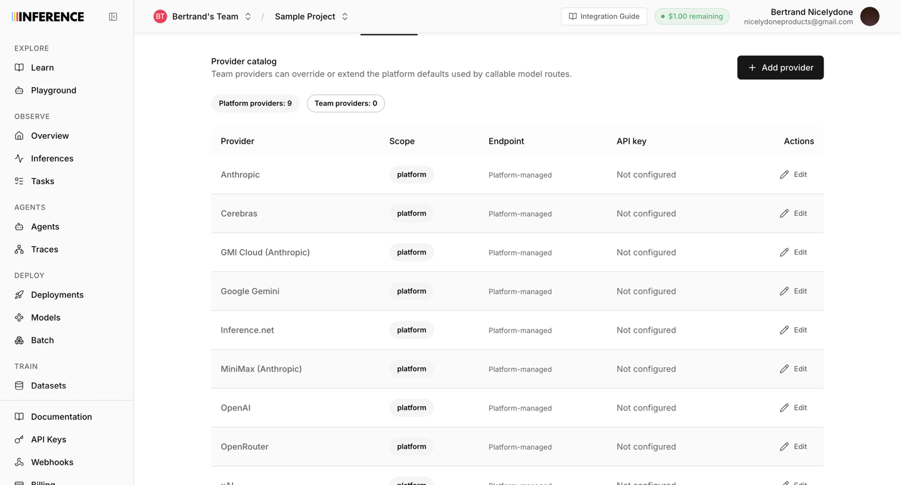Click Google Gemini provider name
This screenshot has height=485, width=901.
click(x=250, y=291)
